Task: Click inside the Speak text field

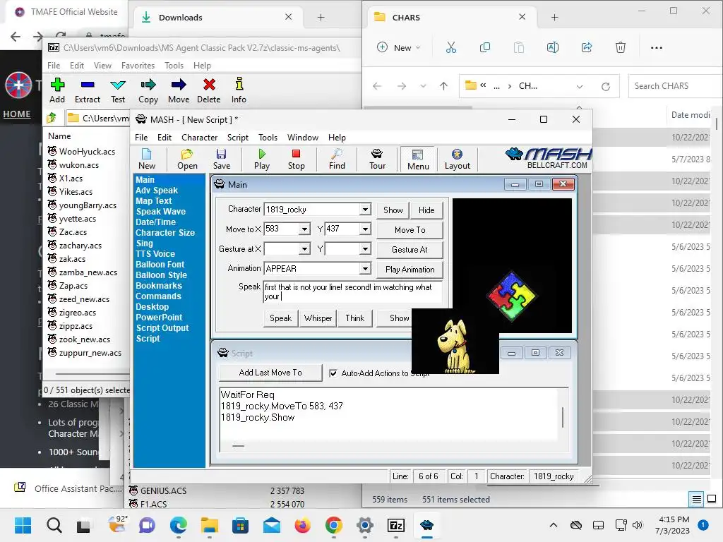Action: [x=353, y=291]
